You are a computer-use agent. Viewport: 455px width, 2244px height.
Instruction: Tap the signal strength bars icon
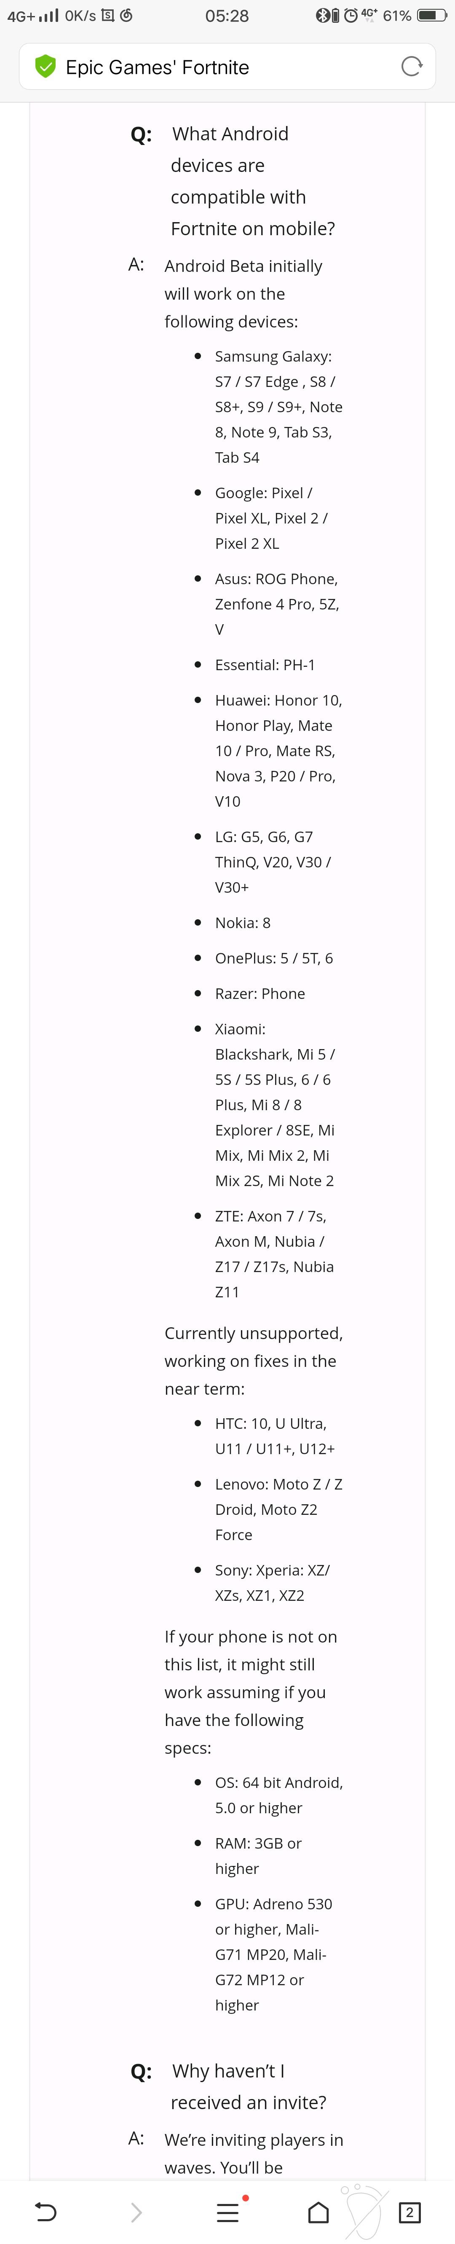50,16
